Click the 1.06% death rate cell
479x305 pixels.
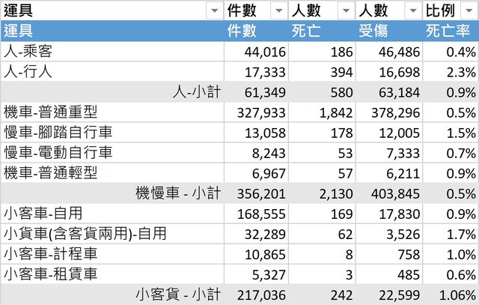click(x=451, y=295)
